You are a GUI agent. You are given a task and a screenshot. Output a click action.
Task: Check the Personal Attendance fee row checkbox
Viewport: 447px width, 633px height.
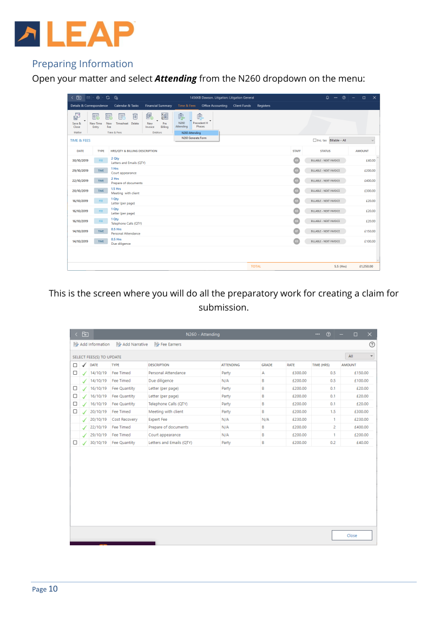point(75,373)
